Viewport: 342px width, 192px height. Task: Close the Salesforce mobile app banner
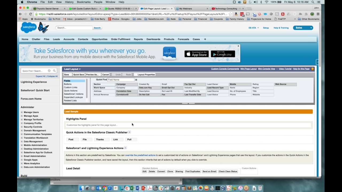click(x=238, y=46)
